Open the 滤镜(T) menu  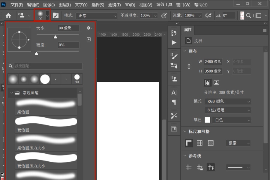click(114, 5)
